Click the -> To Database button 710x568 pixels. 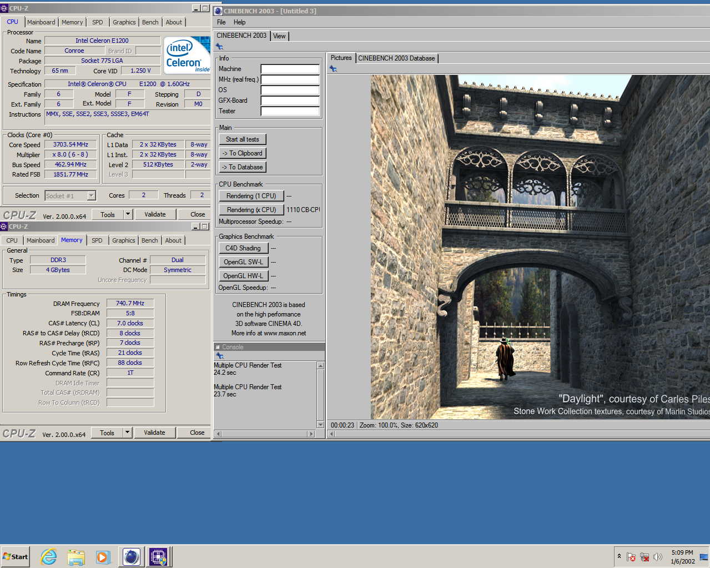pyautogui.click(x=243, y=167)
